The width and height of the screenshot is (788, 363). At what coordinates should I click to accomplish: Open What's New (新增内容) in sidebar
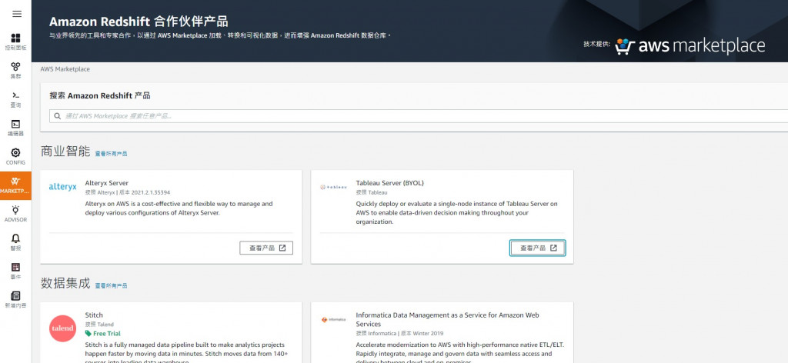click(15, 300)
